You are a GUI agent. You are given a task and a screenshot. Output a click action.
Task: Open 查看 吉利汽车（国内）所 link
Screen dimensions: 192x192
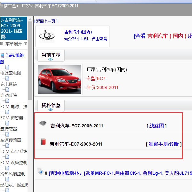(x=163, y=36)
